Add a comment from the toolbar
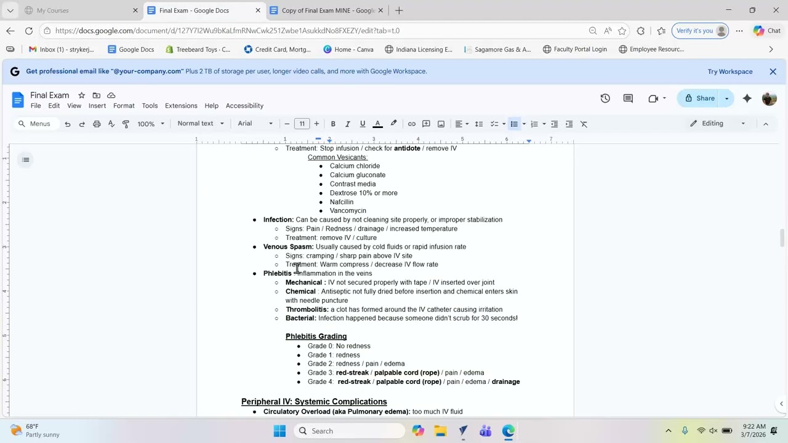 [426, 124]
